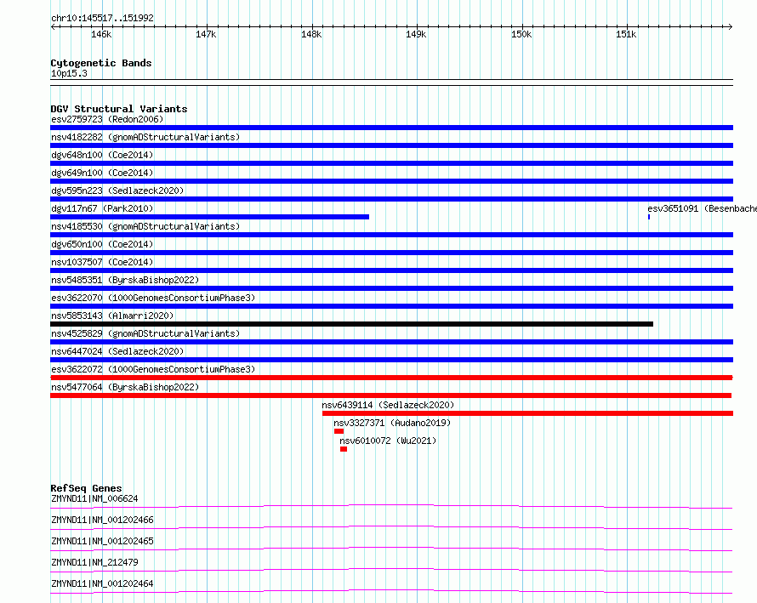Click the small red nsv3327371 marker
Image resolution: width=757 pixels, height=603 pixels.
[x=339, y=431]
